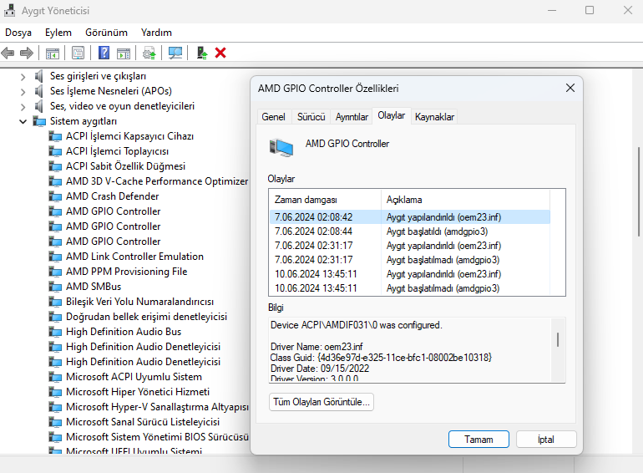Select Bileşik Veri Yolu Numaralandırıcısı
The image size is (643, 473).
139,302
